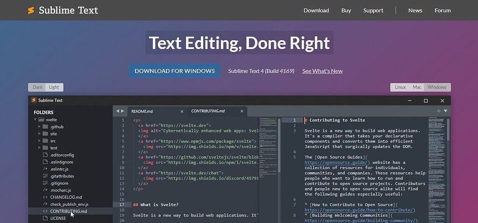This screenshot has height=223, width=478.
Task: Expand the test folder
Action: tap(39, 148)
